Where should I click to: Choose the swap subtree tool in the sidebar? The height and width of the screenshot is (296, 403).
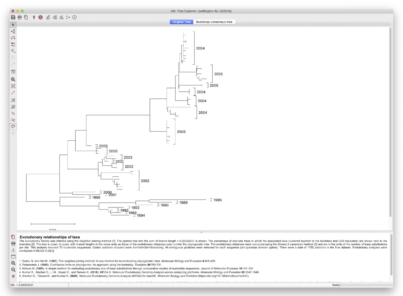tap(13, 44)
